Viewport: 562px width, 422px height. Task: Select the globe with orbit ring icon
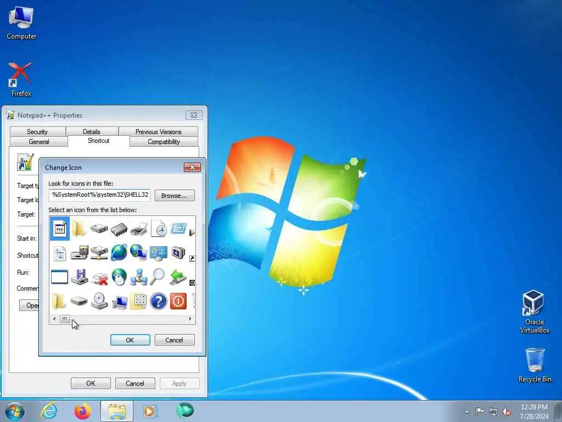tap(119, 252)
